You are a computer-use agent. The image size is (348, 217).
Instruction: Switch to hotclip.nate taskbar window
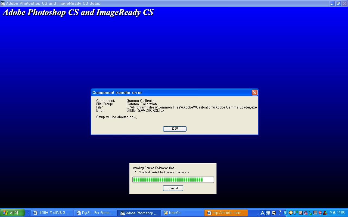click(226, 213)
